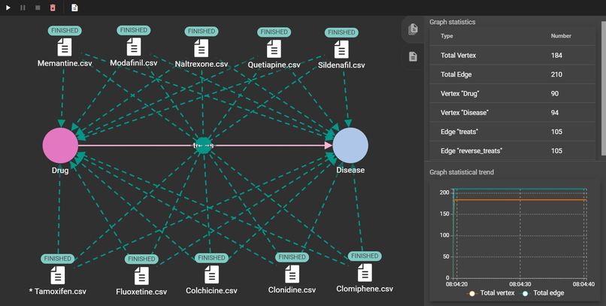Click FINISHED badge above Memantine.csv
The height and width of the screenshot is (306, 606).
tap(65, 31)
